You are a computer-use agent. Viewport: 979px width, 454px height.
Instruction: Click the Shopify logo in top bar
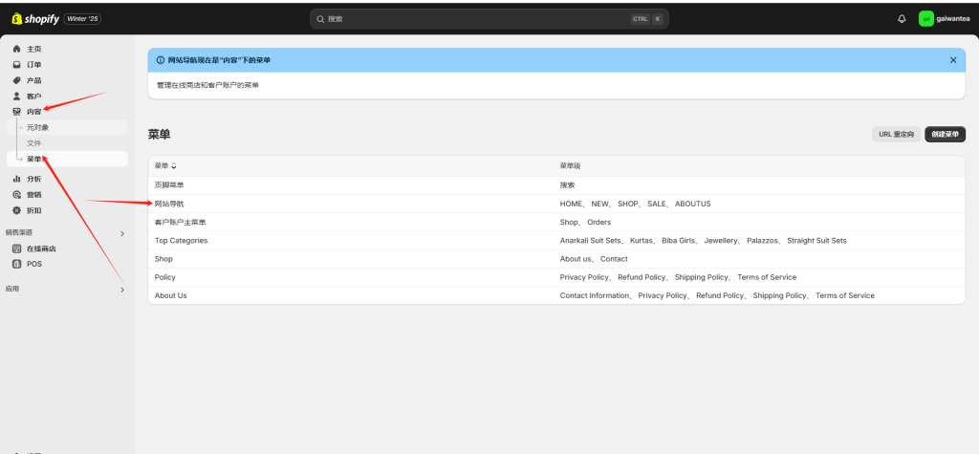coord(34,18)
